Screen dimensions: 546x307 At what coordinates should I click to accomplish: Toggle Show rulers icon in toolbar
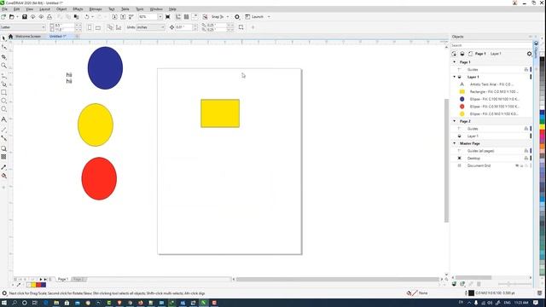pos(178,17)
